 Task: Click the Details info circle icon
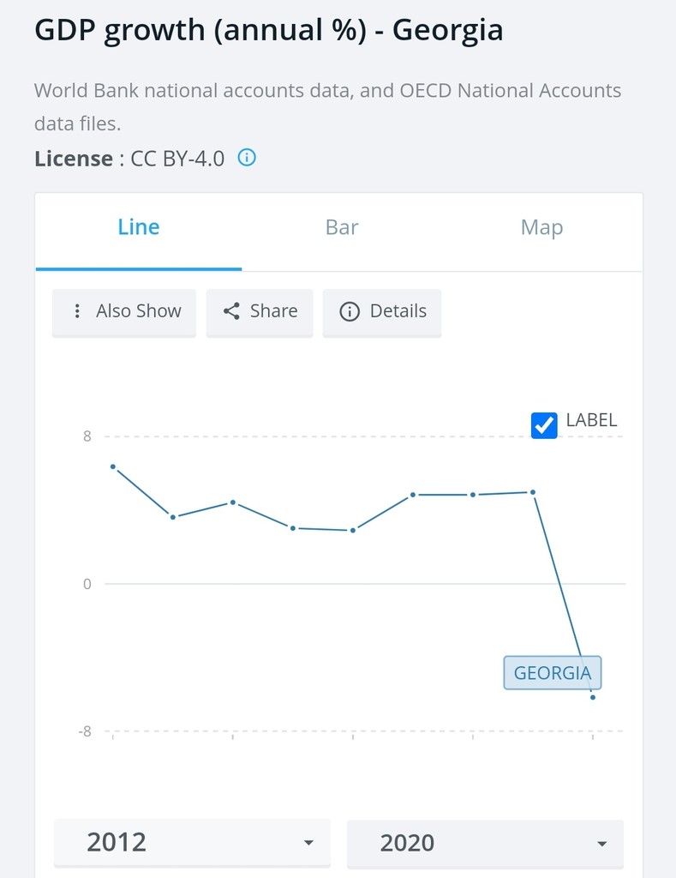pyautogui.click(x=350, y=311)
